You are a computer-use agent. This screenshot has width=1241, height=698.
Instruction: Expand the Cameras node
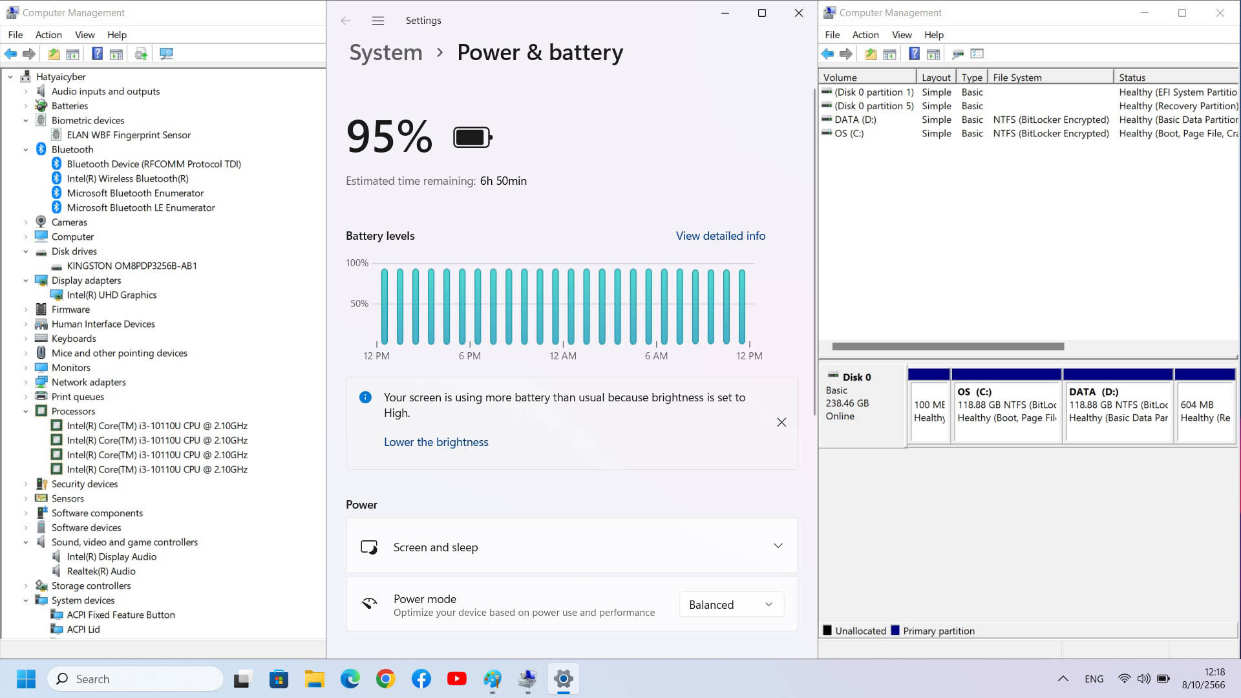[x=26, y=222]
